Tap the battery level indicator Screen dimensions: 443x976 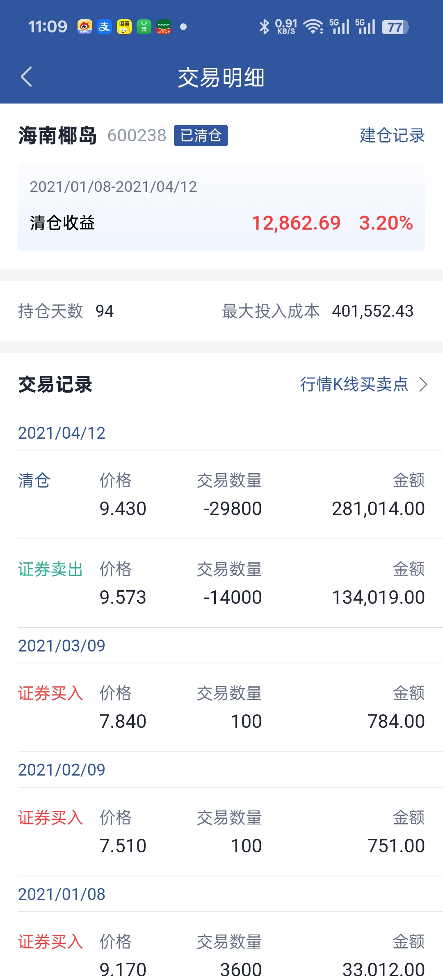[x=395, y=28]
